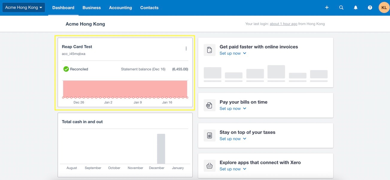Go to the Contacts tab
This screenshot has width=390, height=180.
(x=149, y=8)
